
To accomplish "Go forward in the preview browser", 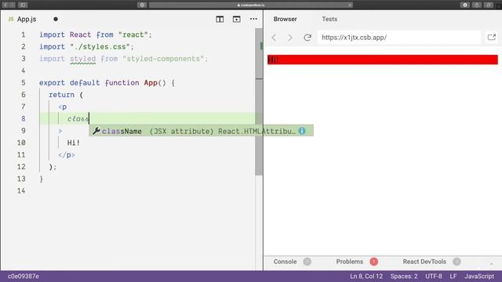I will (x=290, y=38).
